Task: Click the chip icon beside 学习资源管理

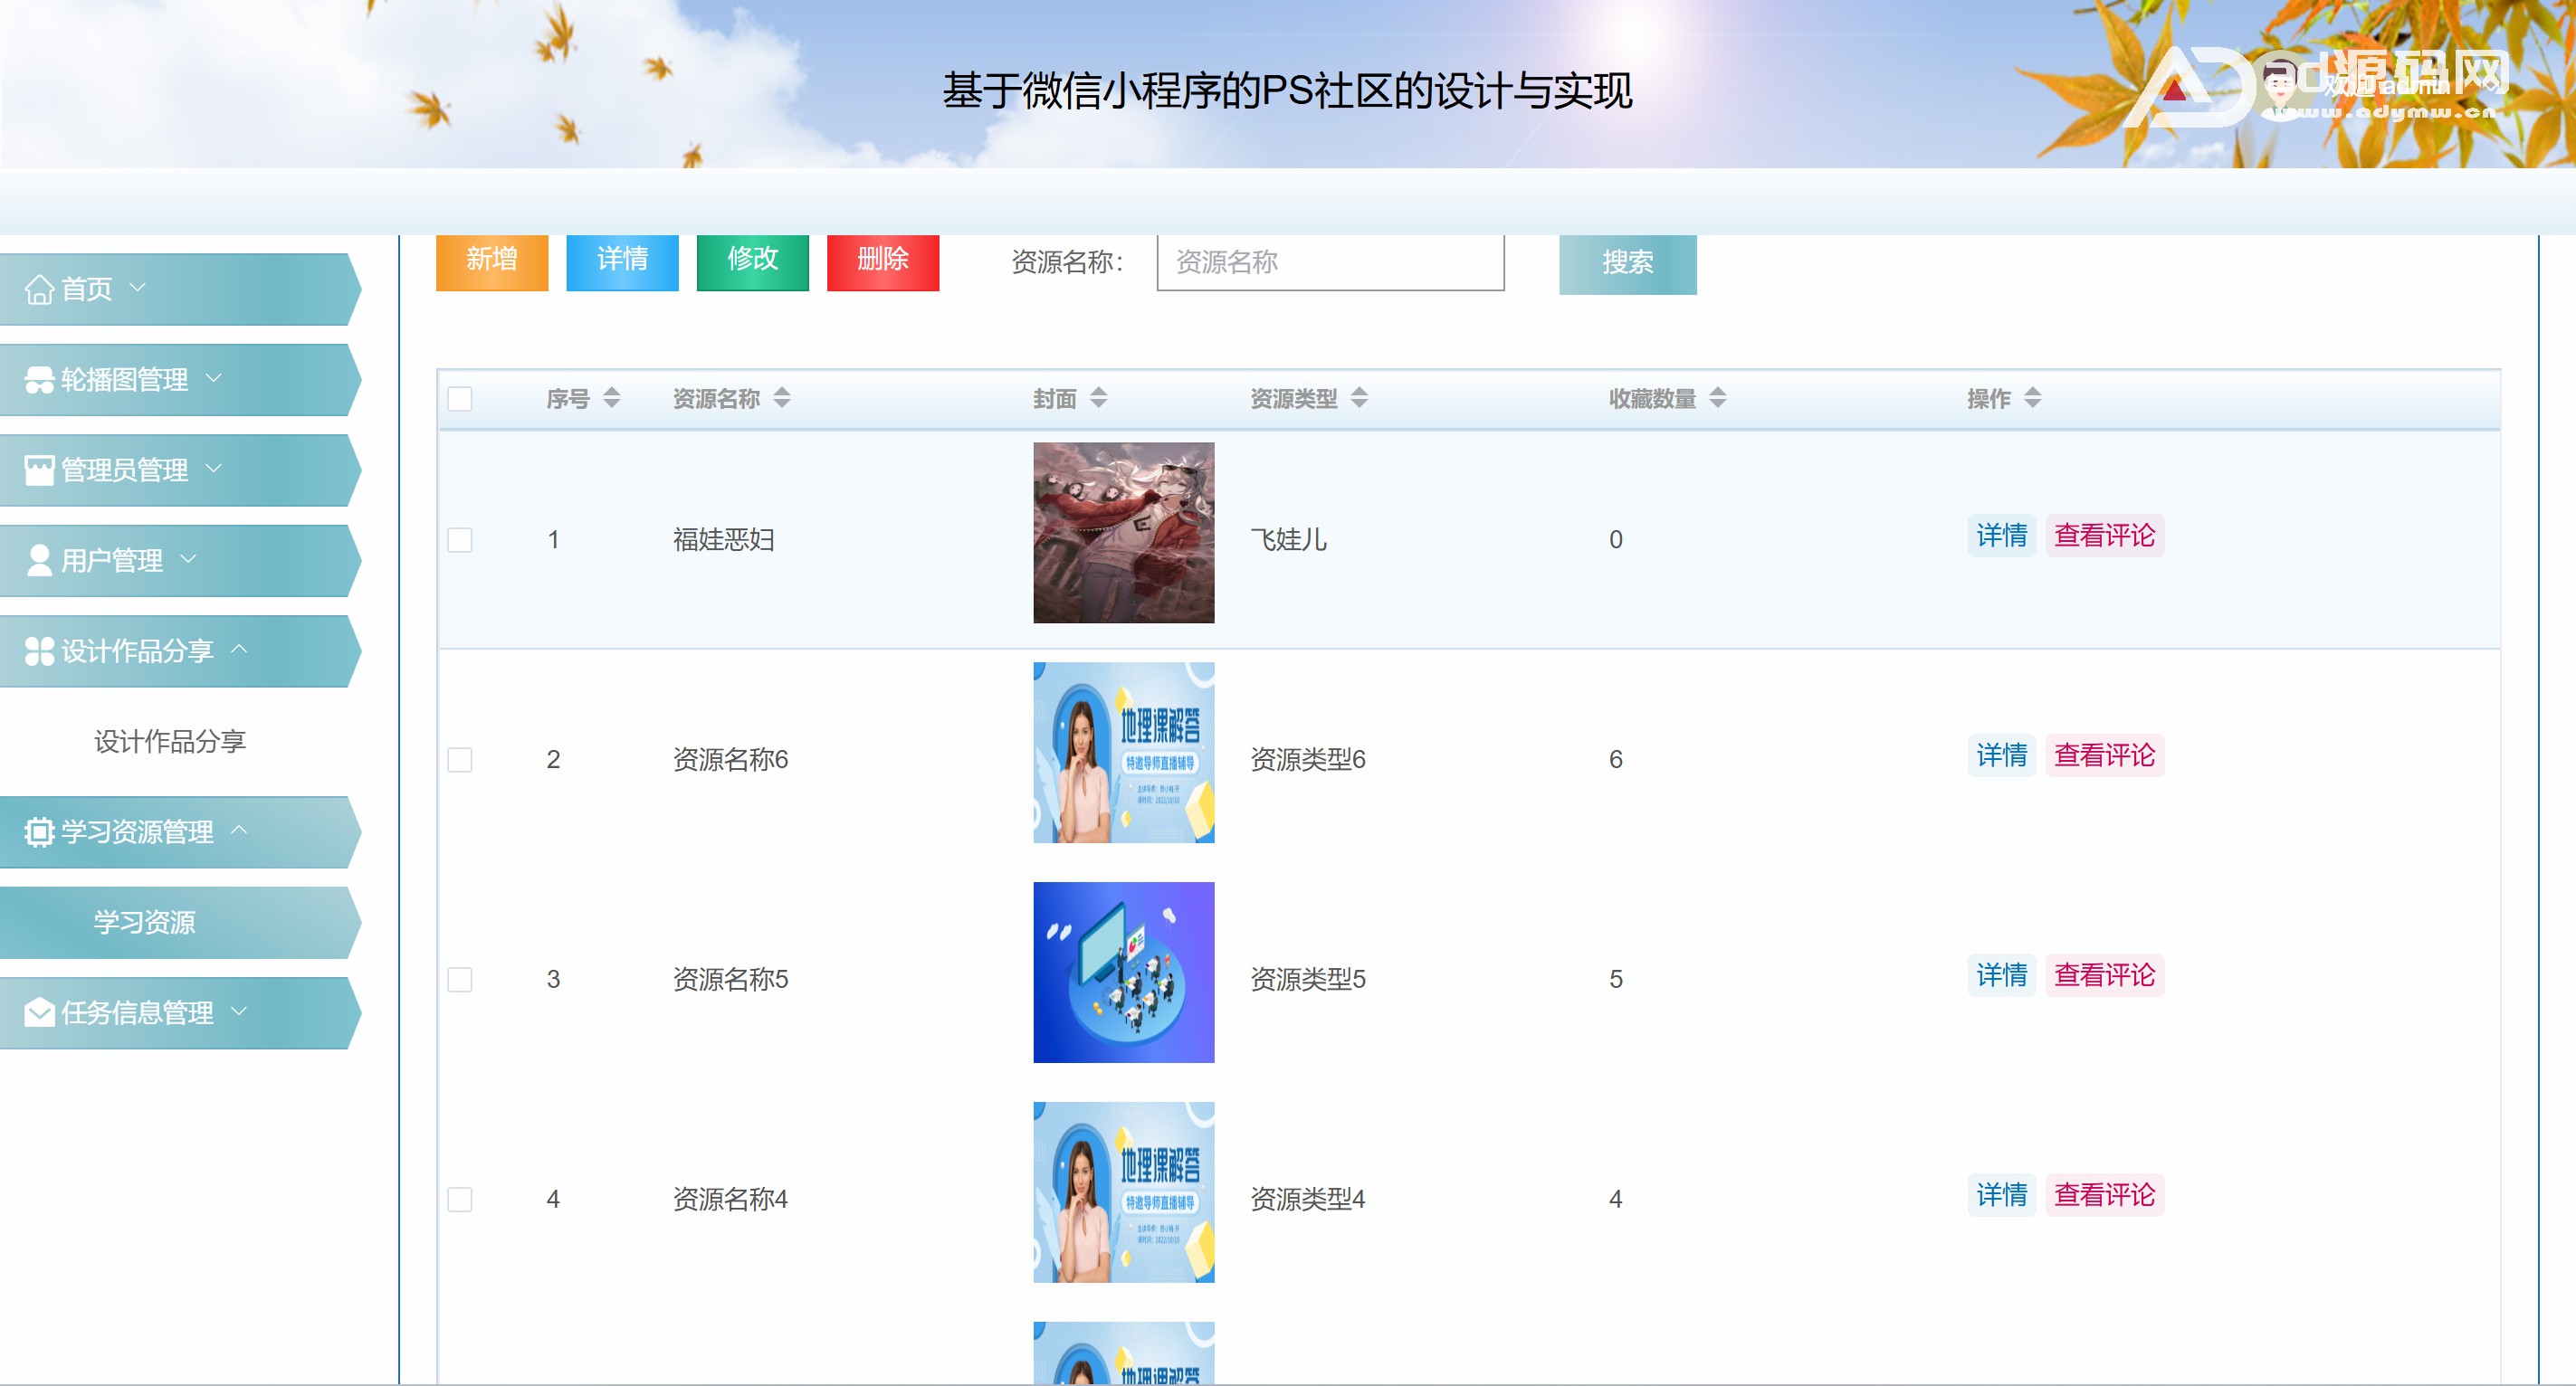Action: 39,832
